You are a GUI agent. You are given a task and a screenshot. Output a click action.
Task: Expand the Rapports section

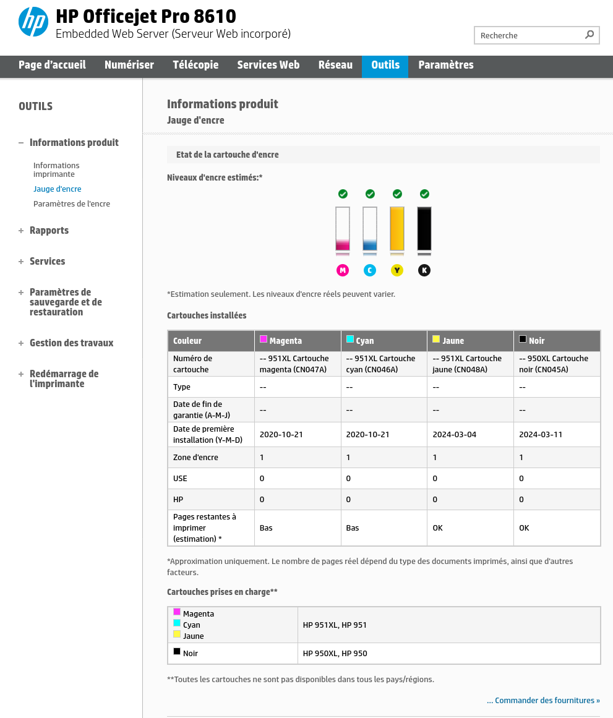(21, 231)
